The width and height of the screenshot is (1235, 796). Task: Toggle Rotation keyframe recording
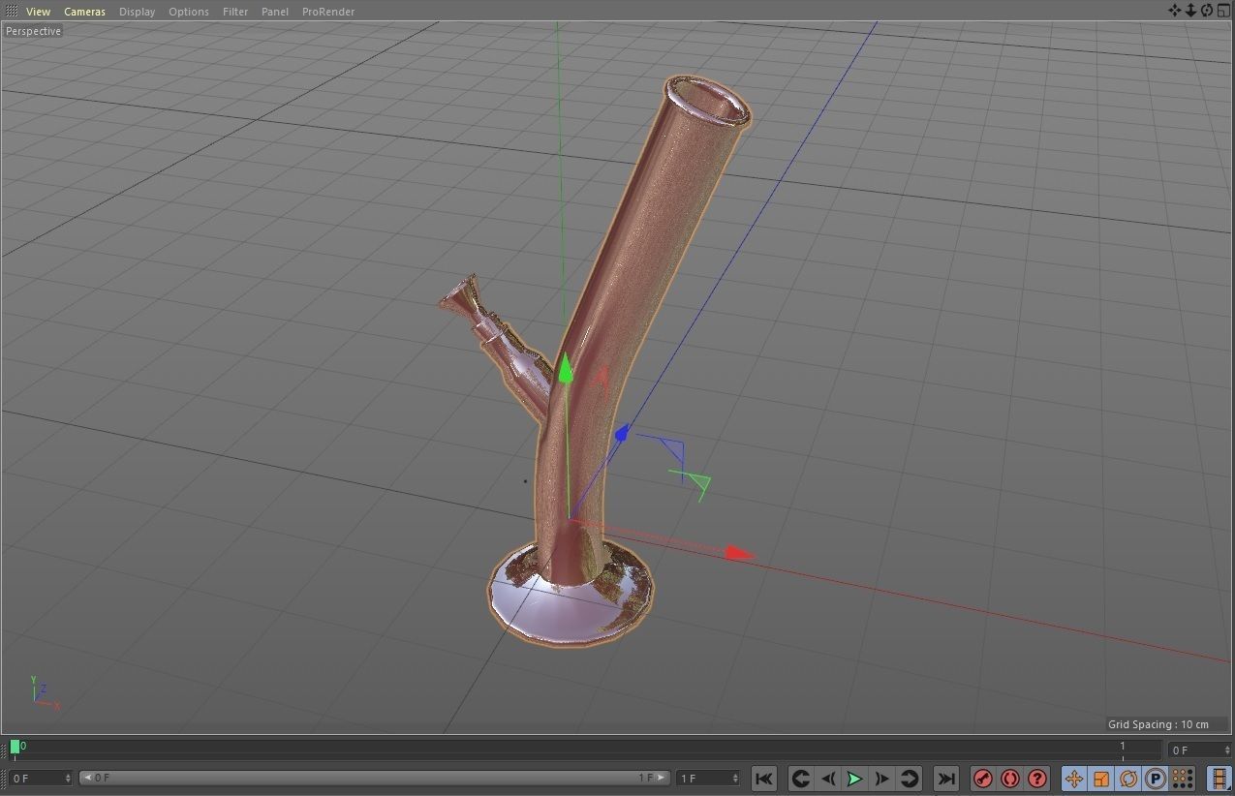(1128, 779)
